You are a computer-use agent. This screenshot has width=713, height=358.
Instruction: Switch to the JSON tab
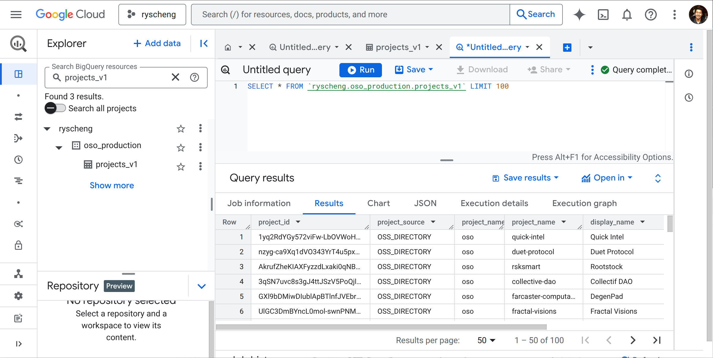(x=425, y=203)
